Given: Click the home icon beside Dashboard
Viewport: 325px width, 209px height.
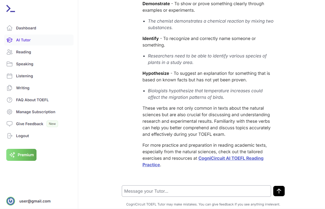Looking at the screenshot, I should click(10, 28).
